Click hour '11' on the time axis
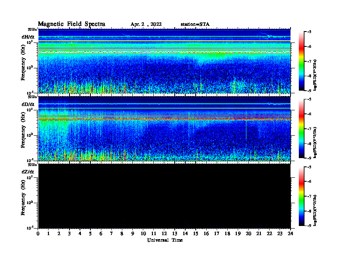Viewport: 346px width, 268px height. point(154,234)
